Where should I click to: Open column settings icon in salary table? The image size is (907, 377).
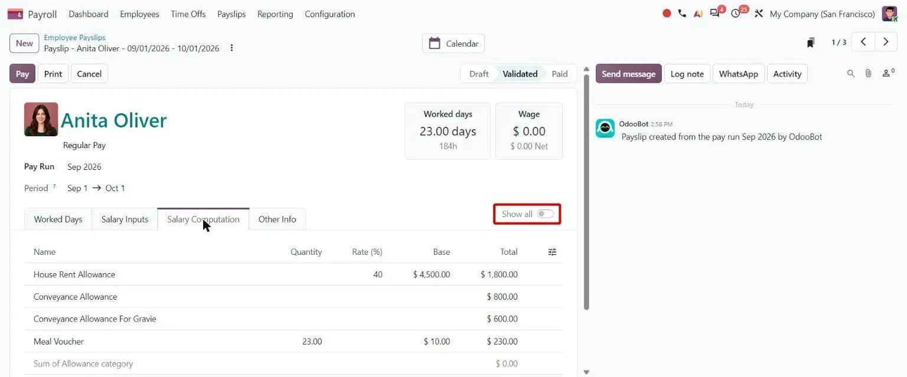tap(552, 252)
